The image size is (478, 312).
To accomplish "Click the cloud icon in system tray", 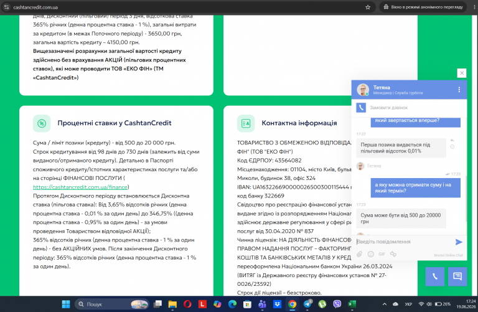I will coord(396,304).
